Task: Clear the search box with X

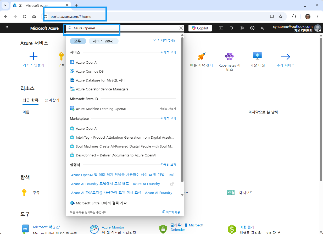Action: click(181, 28)
